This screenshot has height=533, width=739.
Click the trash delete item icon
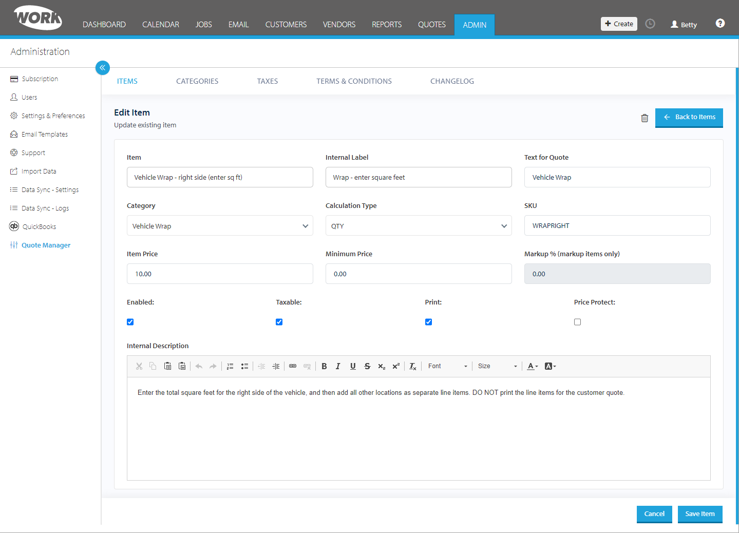coord(645,118)
